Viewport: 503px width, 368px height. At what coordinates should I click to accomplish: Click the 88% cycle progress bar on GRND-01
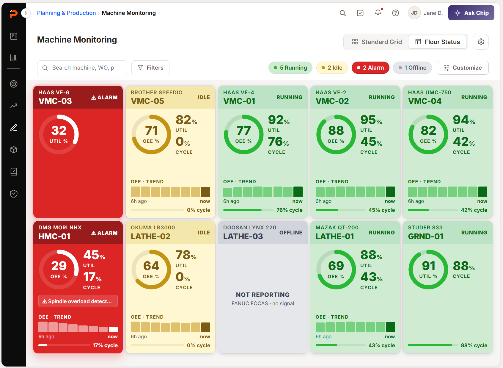[433, 345]
